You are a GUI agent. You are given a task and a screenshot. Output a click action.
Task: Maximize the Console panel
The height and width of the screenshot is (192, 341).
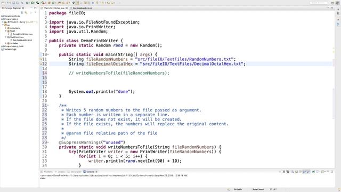tap(332, 172)
